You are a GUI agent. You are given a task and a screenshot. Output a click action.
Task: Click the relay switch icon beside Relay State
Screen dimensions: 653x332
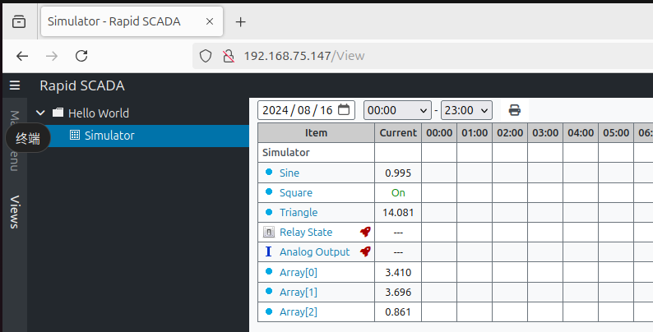coord(269,232)
